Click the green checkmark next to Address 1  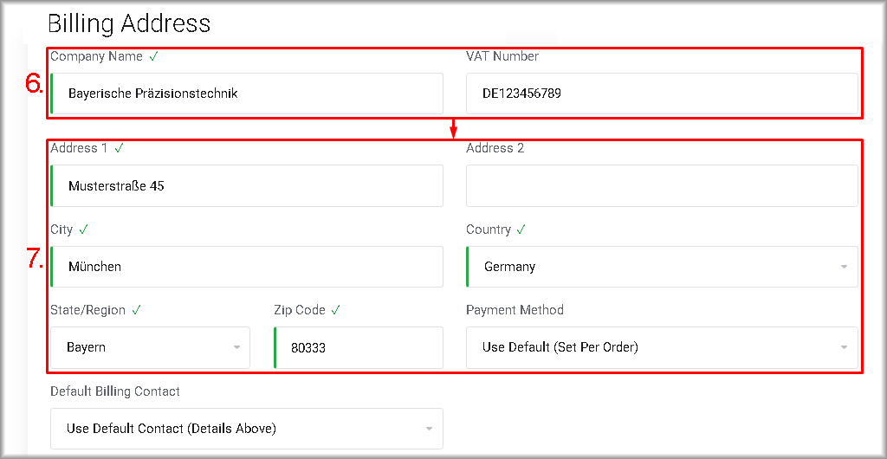coord(119,148)
